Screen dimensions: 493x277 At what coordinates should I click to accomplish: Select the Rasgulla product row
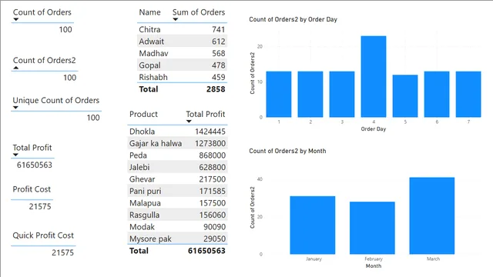click(x=178, y=215)
